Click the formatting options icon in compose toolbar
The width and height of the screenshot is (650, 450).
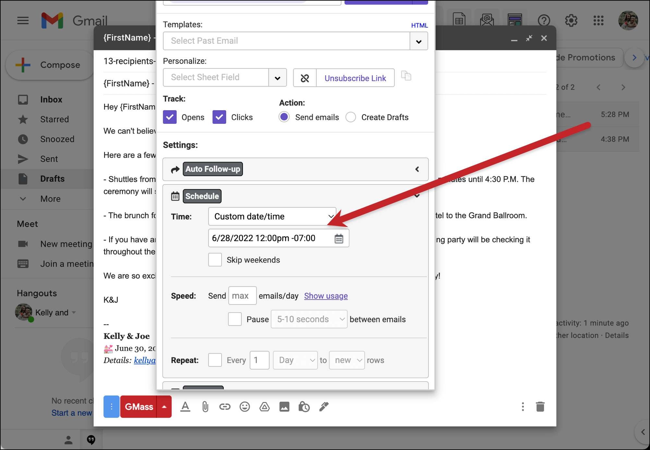coord(185,407)
